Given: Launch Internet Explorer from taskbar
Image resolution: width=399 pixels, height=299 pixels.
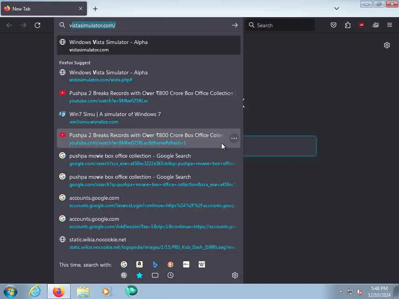Looking at the screenshot, I should click(35, 291).
